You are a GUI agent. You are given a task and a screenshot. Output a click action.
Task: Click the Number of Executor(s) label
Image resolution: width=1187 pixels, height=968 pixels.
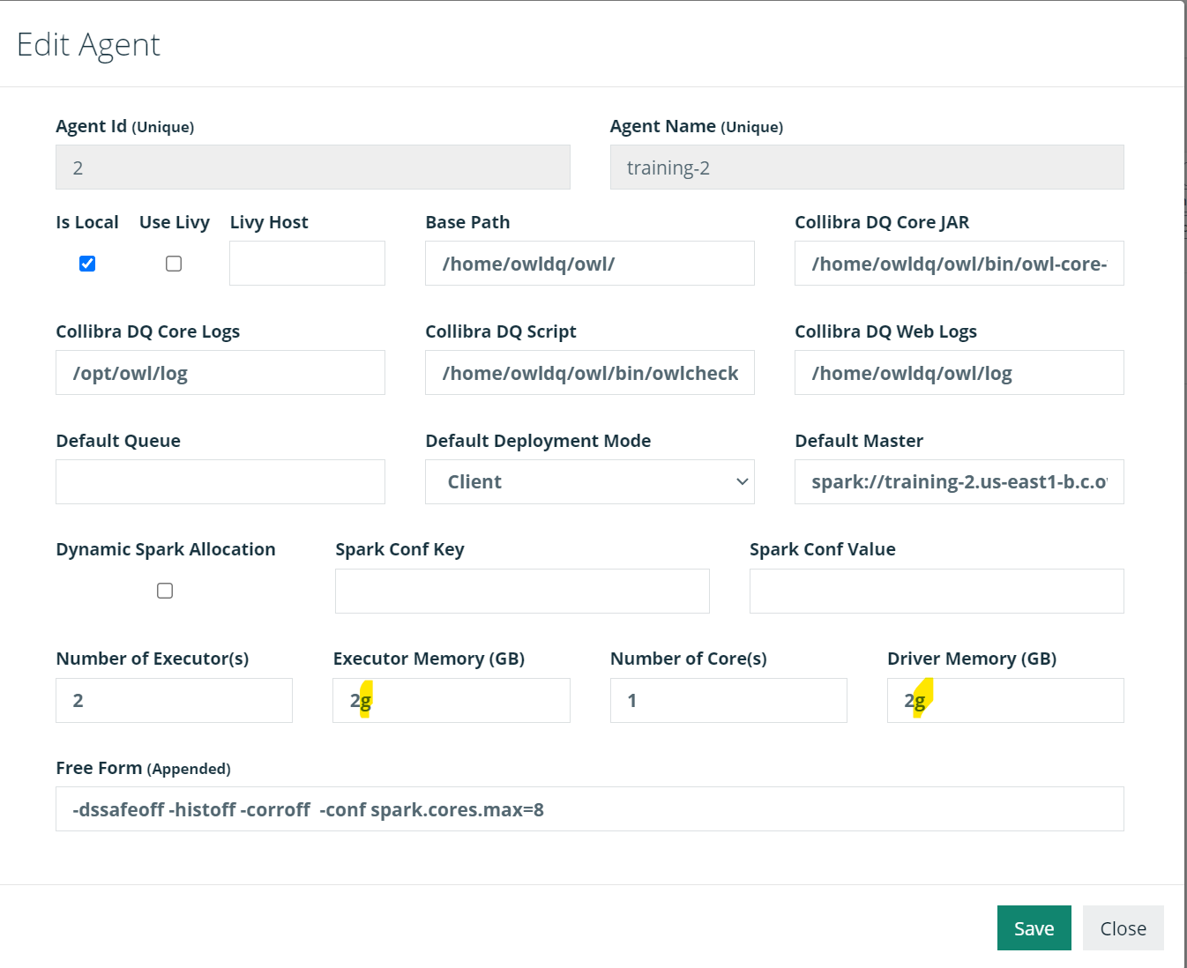tap(153, 659)
